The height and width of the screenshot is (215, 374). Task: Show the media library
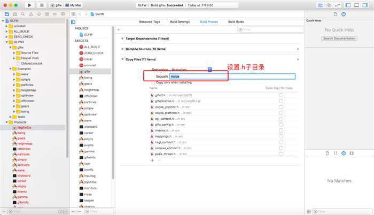(x=352, y=153)
